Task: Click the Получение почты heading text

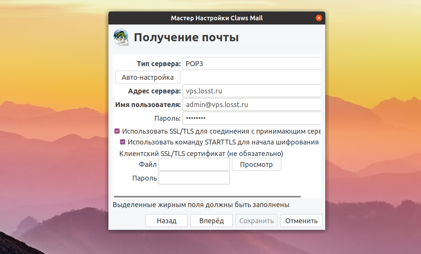Action: click(186, 37)
